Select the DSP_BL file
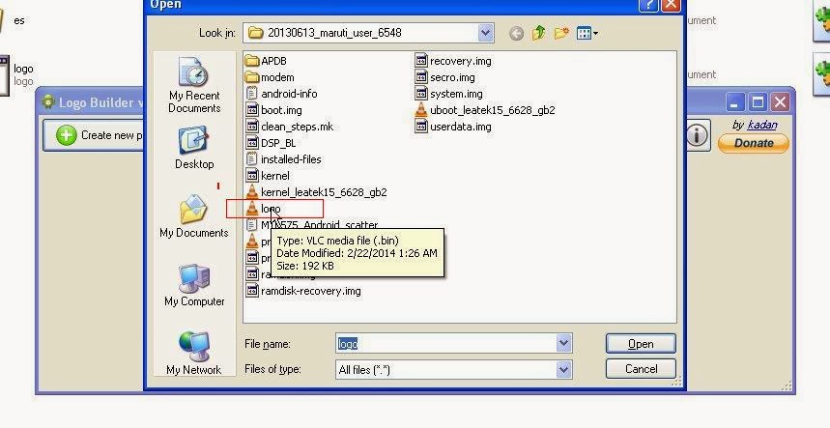 click(x=271, y=143)
